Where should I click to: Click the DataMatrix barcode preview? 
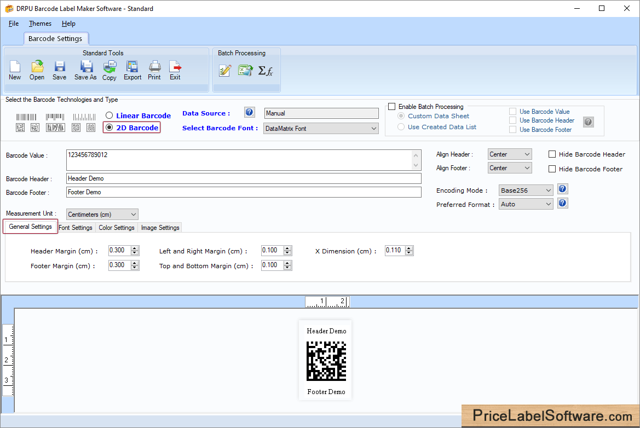pyautogui.click(x=326, y=361)
